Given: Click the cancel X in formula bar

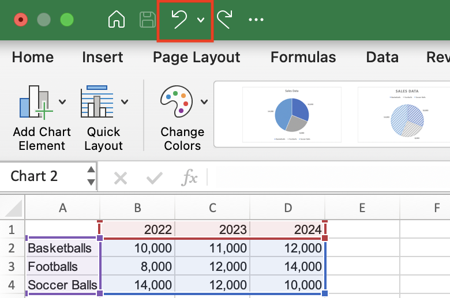Looking at the screenshot, I should [x=121, y=179].
